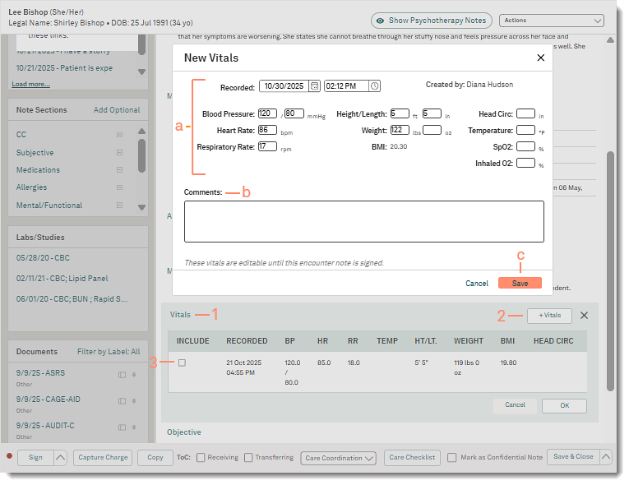Open the Actions dropdown
629x485 pixels.
(551, 20)
